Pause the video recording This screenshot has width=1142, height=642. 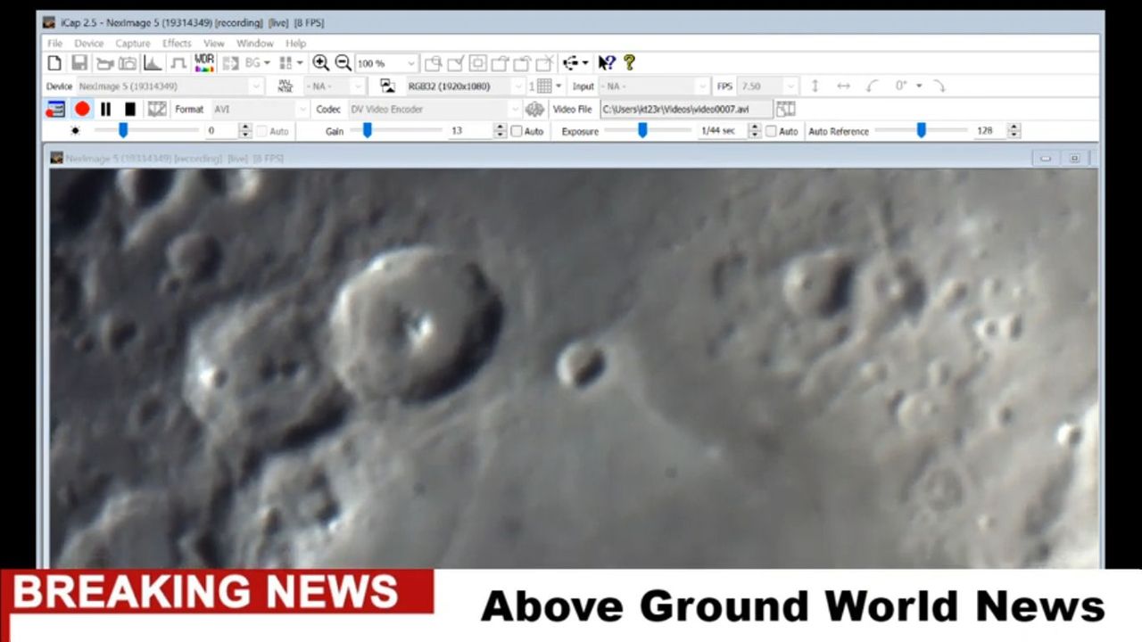pos(106,109)
